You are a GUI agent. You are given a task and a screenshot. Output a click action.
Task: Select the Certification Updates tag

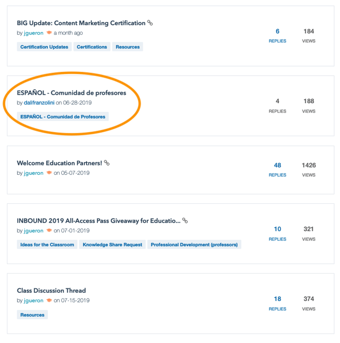pos(44,47)
